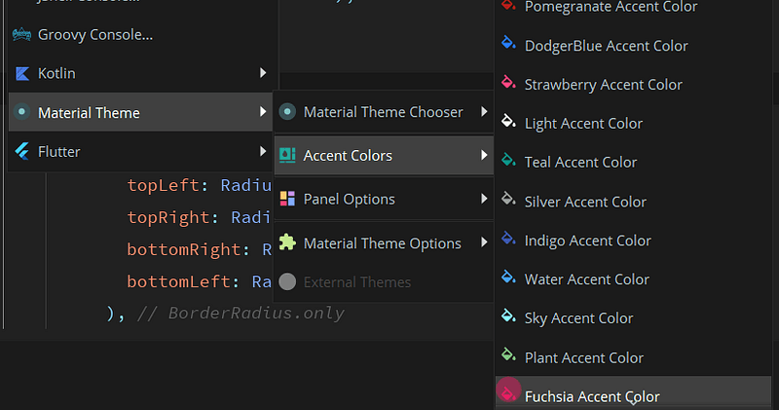
Task: Choose DodgerBlue Accent Color
Action: pyautogui.click(x=633, y=46)
